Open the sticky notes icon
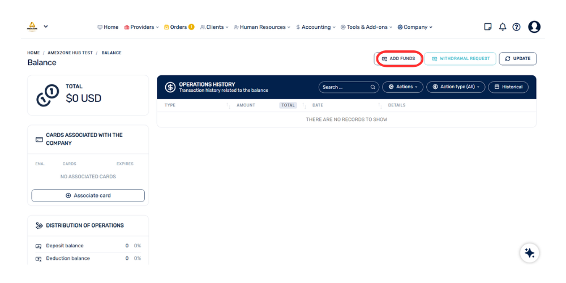This screenshot has height=283, width=566. 488,27
